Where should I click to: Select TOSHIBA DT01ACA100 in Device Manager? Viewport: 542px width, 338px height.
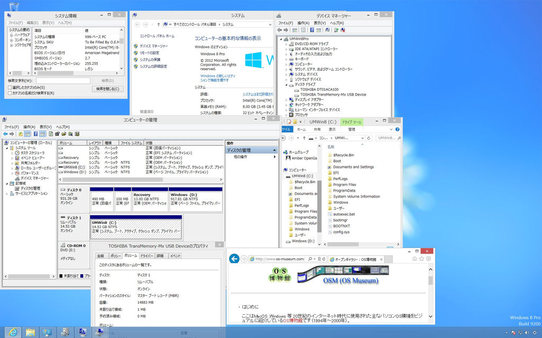click(x=319, y=90)
